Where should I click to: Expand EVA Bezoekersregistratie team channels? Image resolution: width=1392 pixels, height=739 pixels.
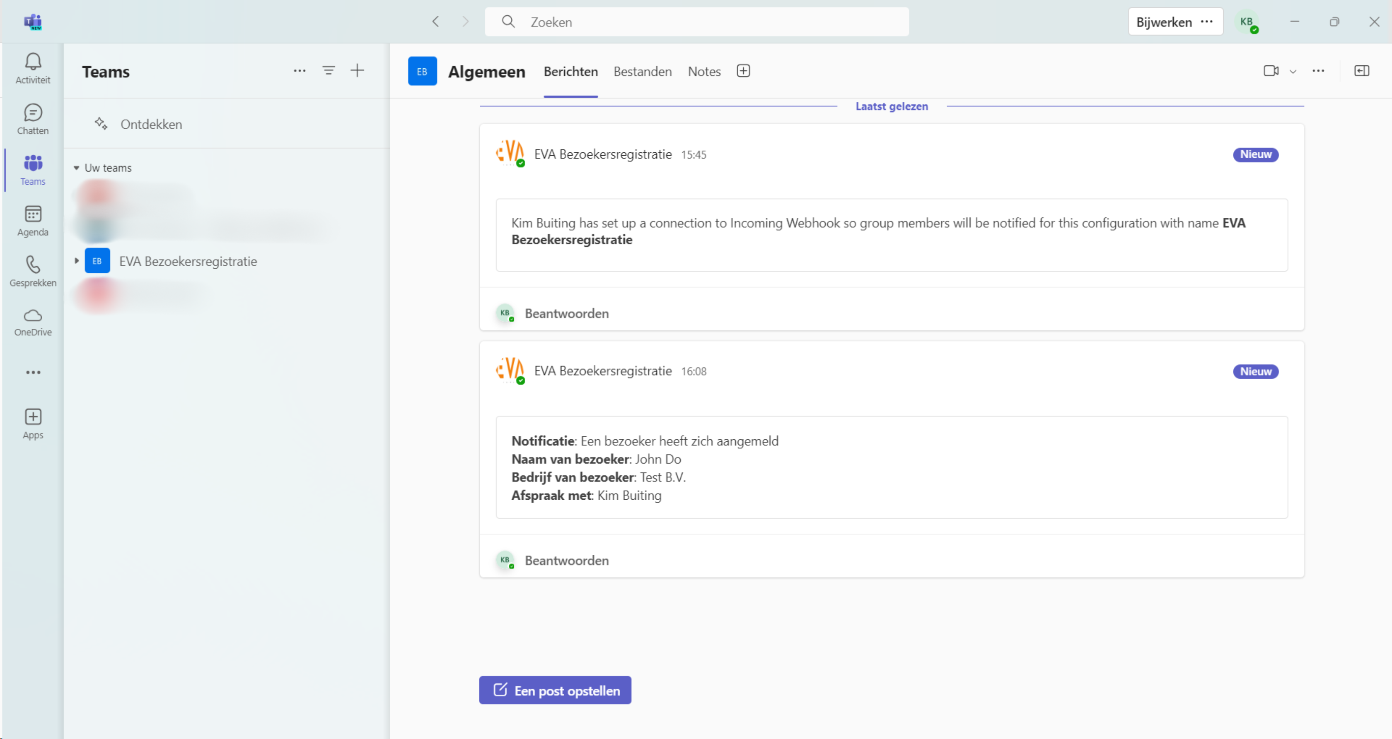(x=77, y=261)
